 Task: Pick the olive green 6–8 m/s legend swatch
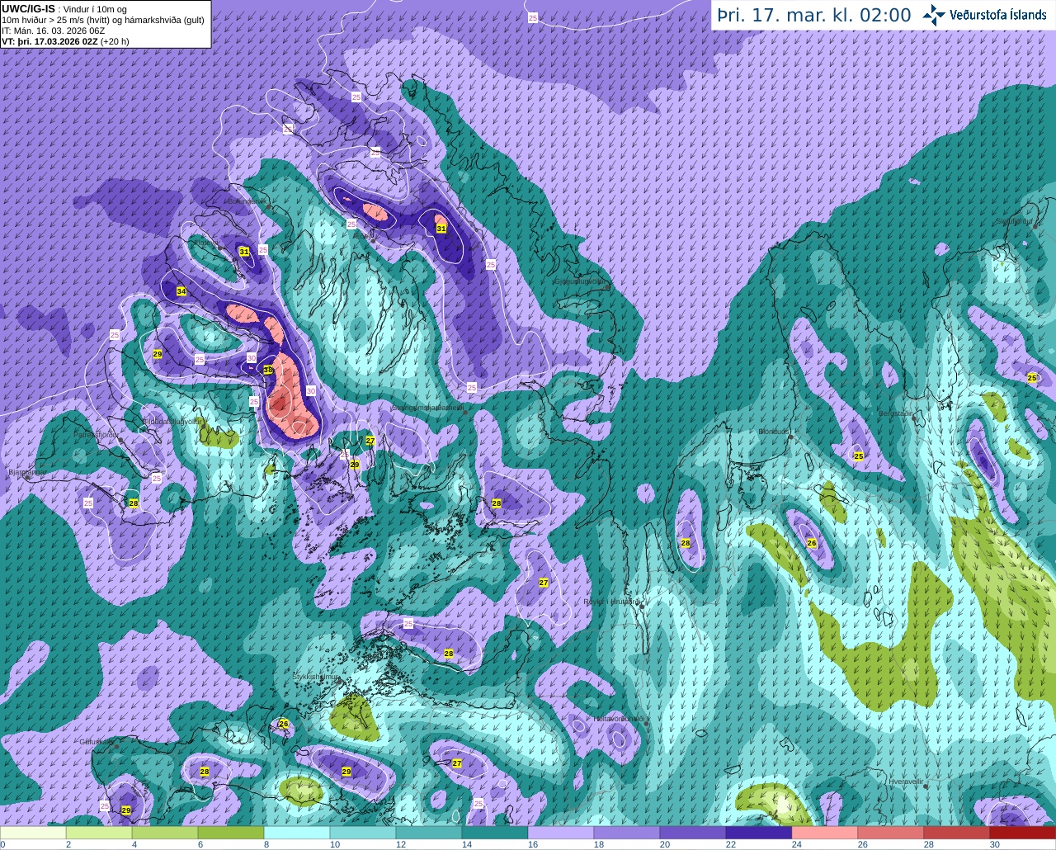pyautogui.click(x=231, y=833)
